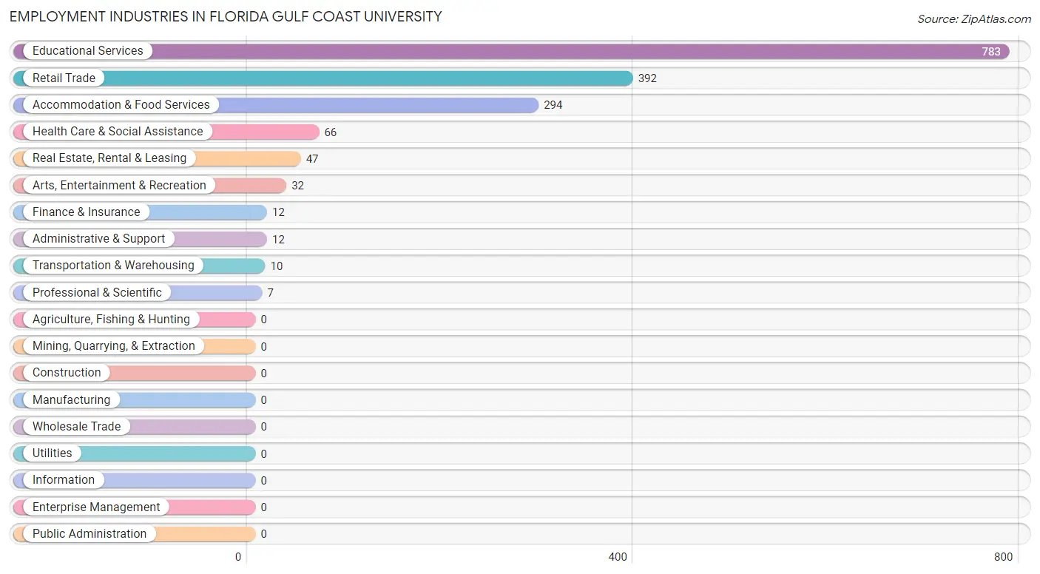The height and width of the screenshot is (574, 1040).
Task: Click the Finance & Insurance label
Action: pyautogui.click(x=86, y=212)
